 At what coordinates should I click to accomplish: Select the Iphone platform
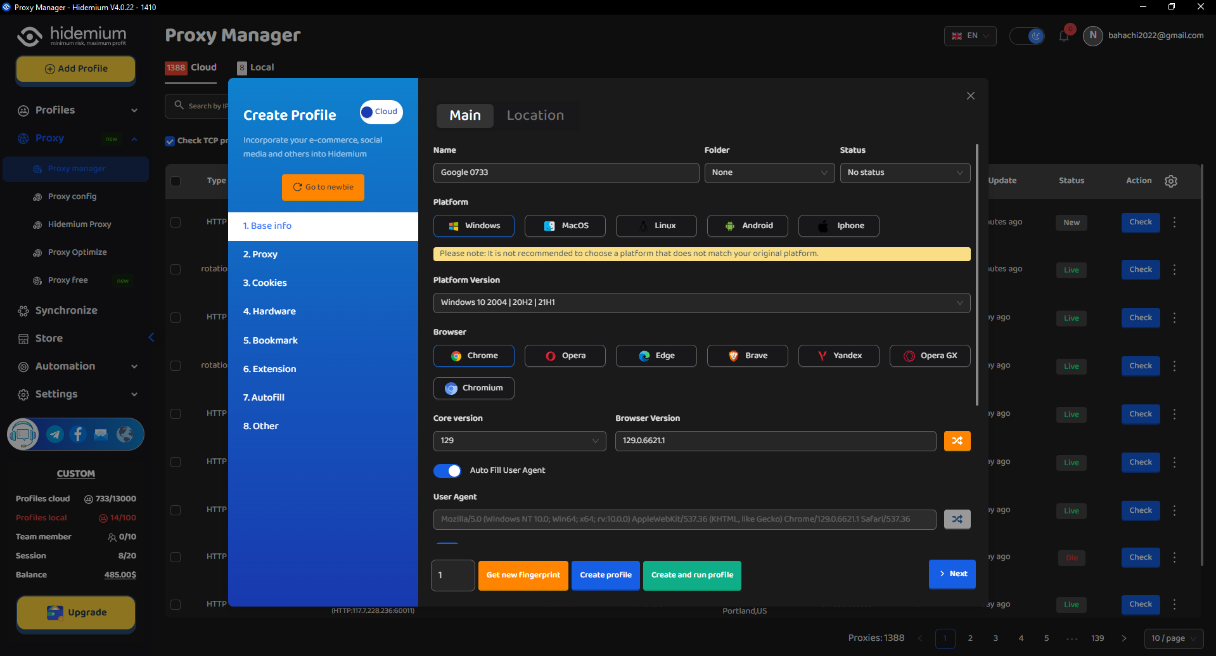click(x=839, y=226)
